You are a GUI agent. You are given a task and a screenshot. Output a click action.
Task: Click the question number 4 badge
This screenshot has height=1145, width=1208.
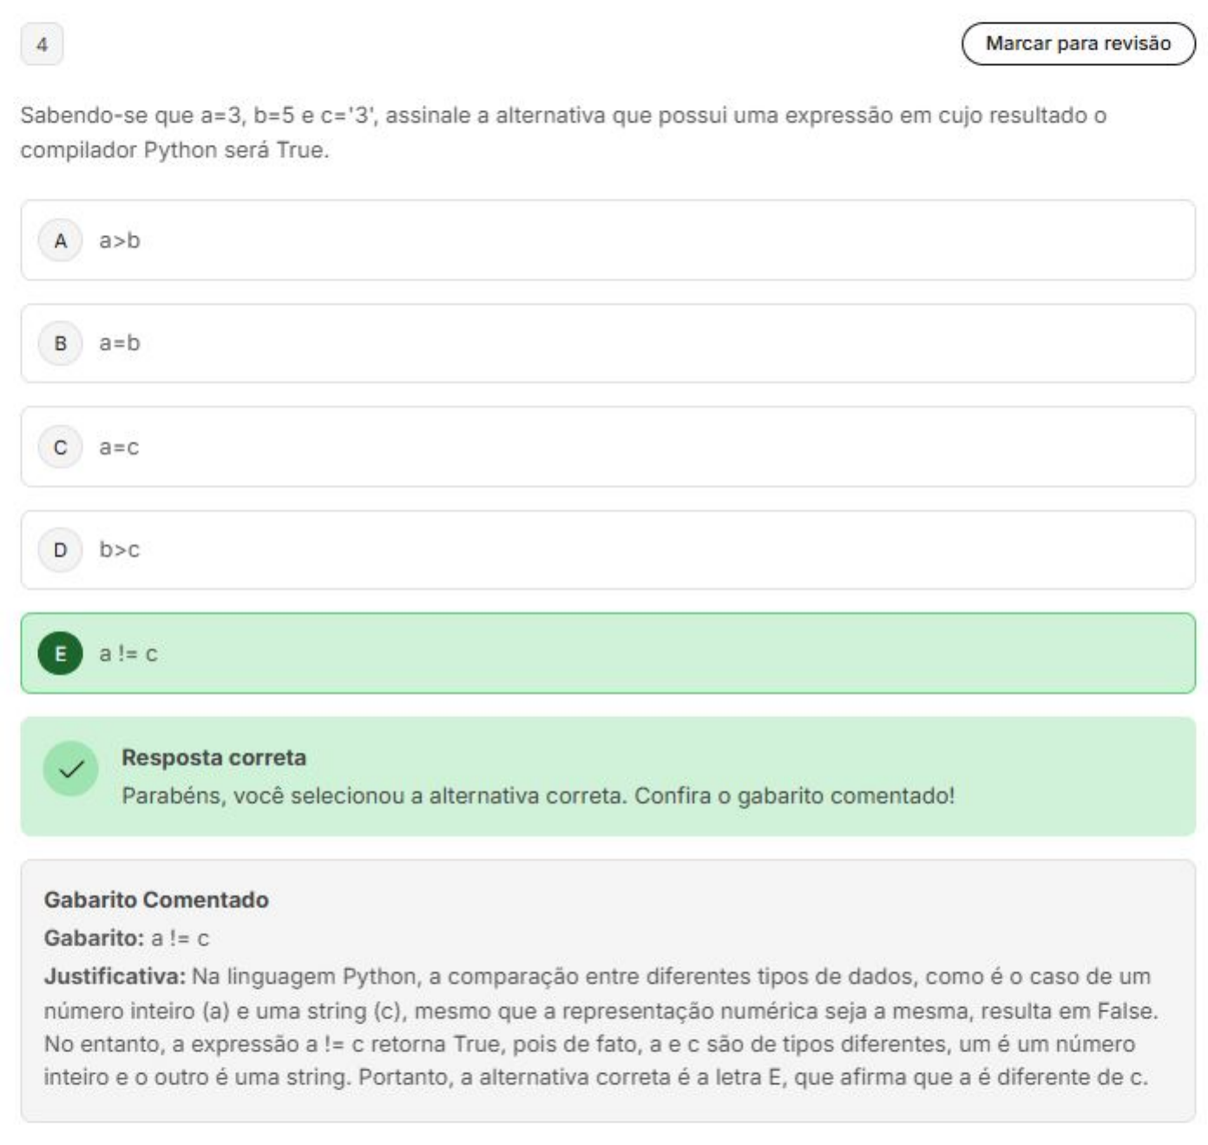pyautogui.click(x=42, y=44)
